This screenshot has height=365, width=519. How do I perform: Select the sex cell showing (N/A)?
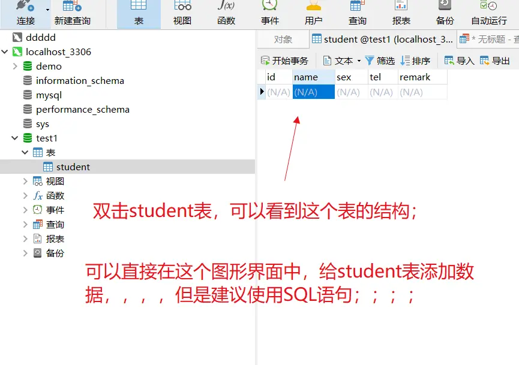click(351, 92)
